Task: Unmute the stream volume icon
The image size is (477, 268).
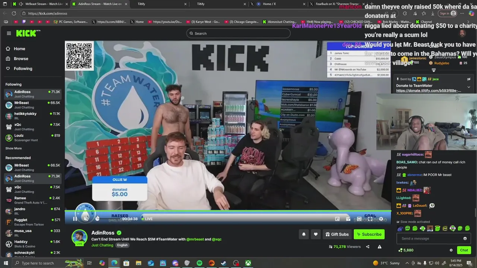Action: [86, 219]
